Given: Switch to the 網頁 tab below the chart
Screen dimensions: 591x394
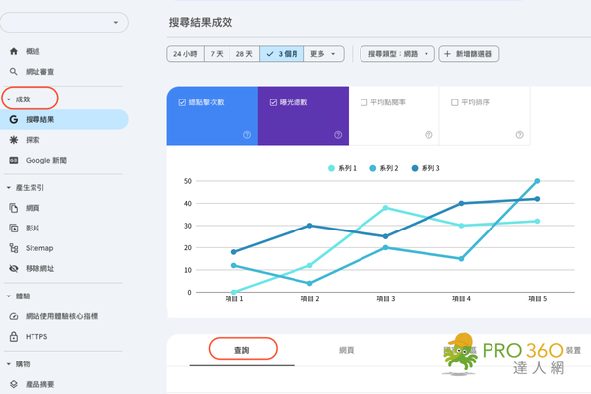Looking at the screenshot, I should click(x=346, y=349).
